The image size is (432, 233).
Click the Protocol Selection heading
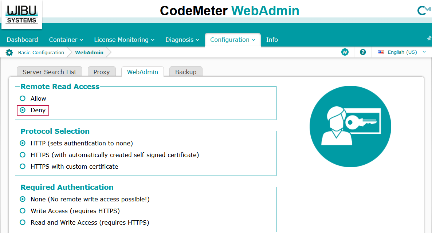(x=55, y=131)
